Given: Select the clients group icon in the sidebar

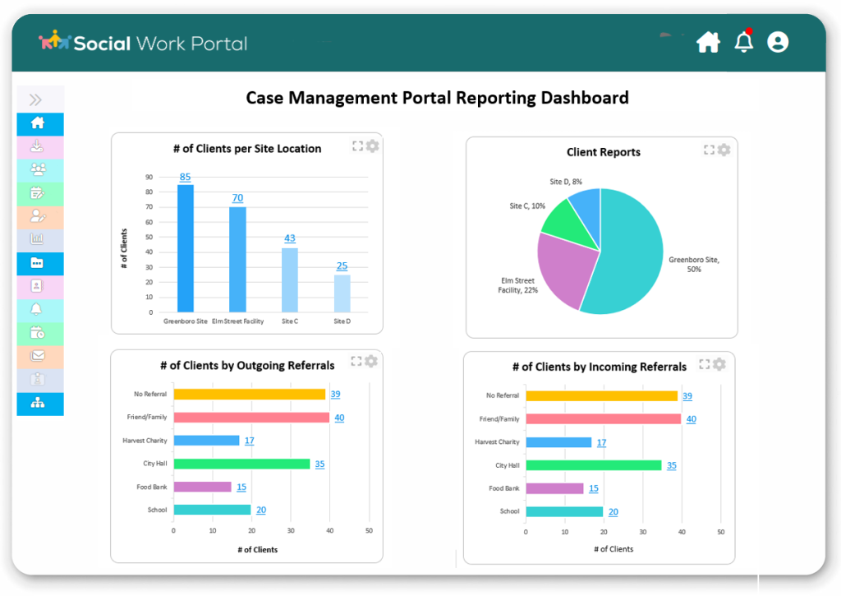Looking at the screenshot, I should 39,169.
